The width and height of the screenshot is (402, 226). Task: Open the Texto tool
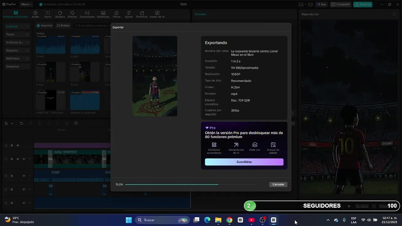tap(47, 14)
